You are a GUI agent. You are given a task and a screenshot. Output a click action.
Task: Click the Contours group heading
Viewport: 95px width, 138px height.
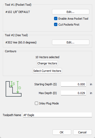pos(11,51)
